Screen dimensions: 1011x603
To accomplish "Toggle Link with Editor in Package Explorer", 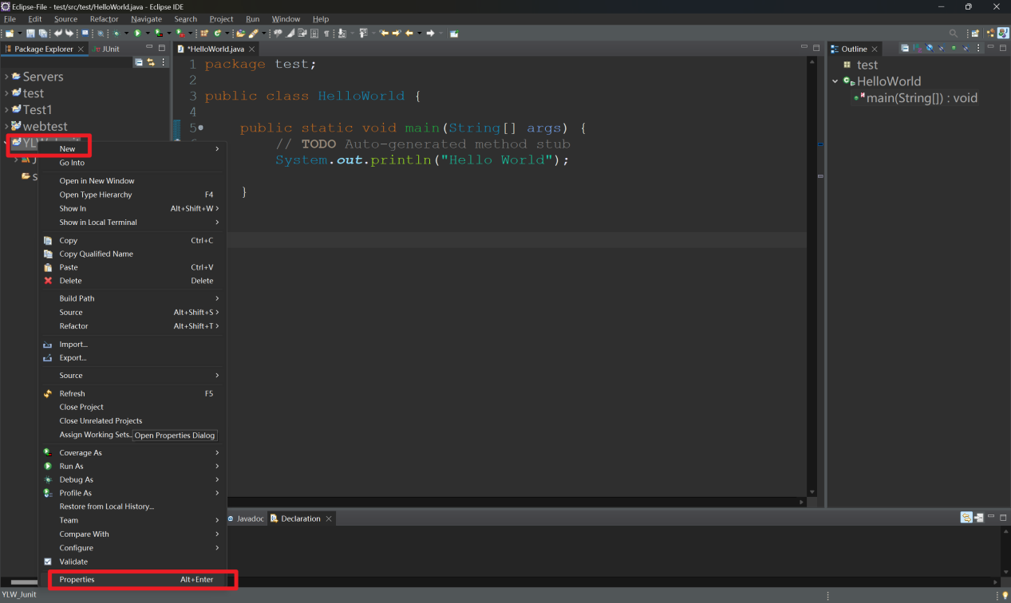I will pyautogui.click(x=150, y=61).
